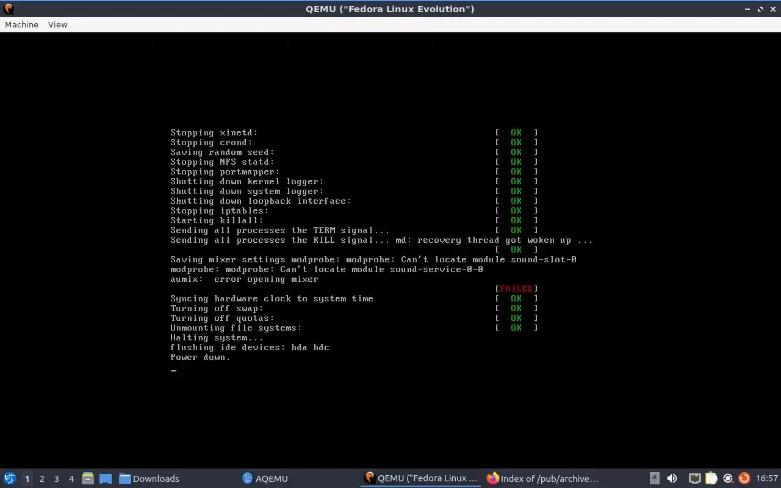781x488 pixels.
Task: Click the "Stopping iptables:" text
Action: [220, 210]
